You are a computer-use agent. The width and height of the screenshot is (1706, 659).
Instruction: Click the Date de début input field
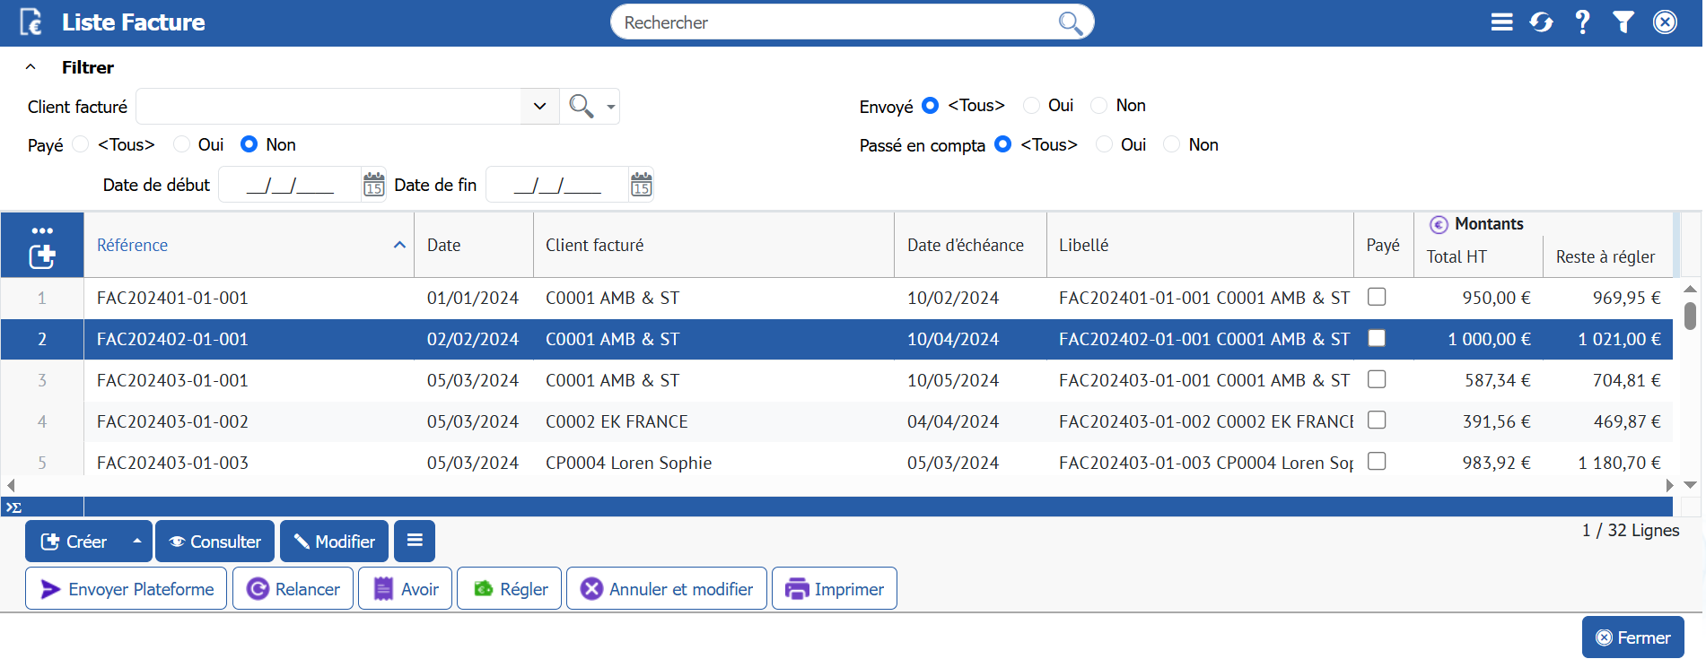point(290,186)
